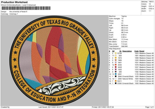Select the dark plum swatch next to 260

(x=116, y=72)
